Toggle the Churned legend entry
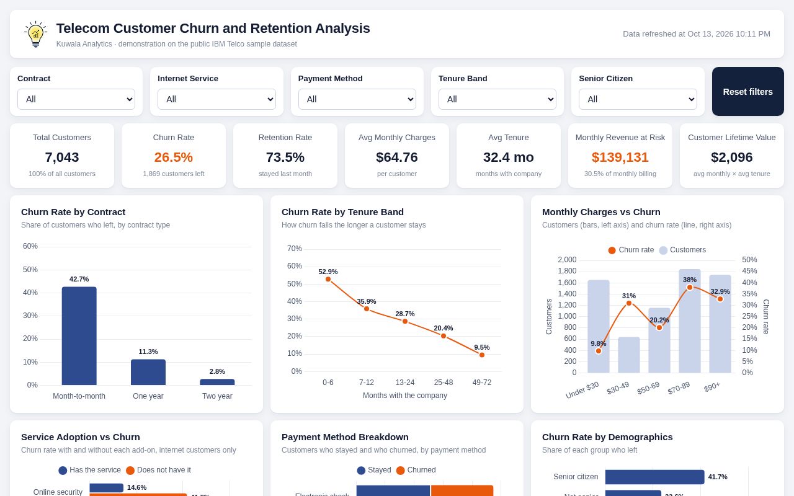Image resolution: width=794 pixels, height=496 pixels. 416,470
